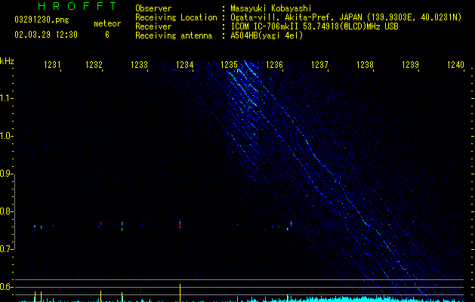Click the 1239 time axis label
Screen dimensions: 475x302
[410, 65]
